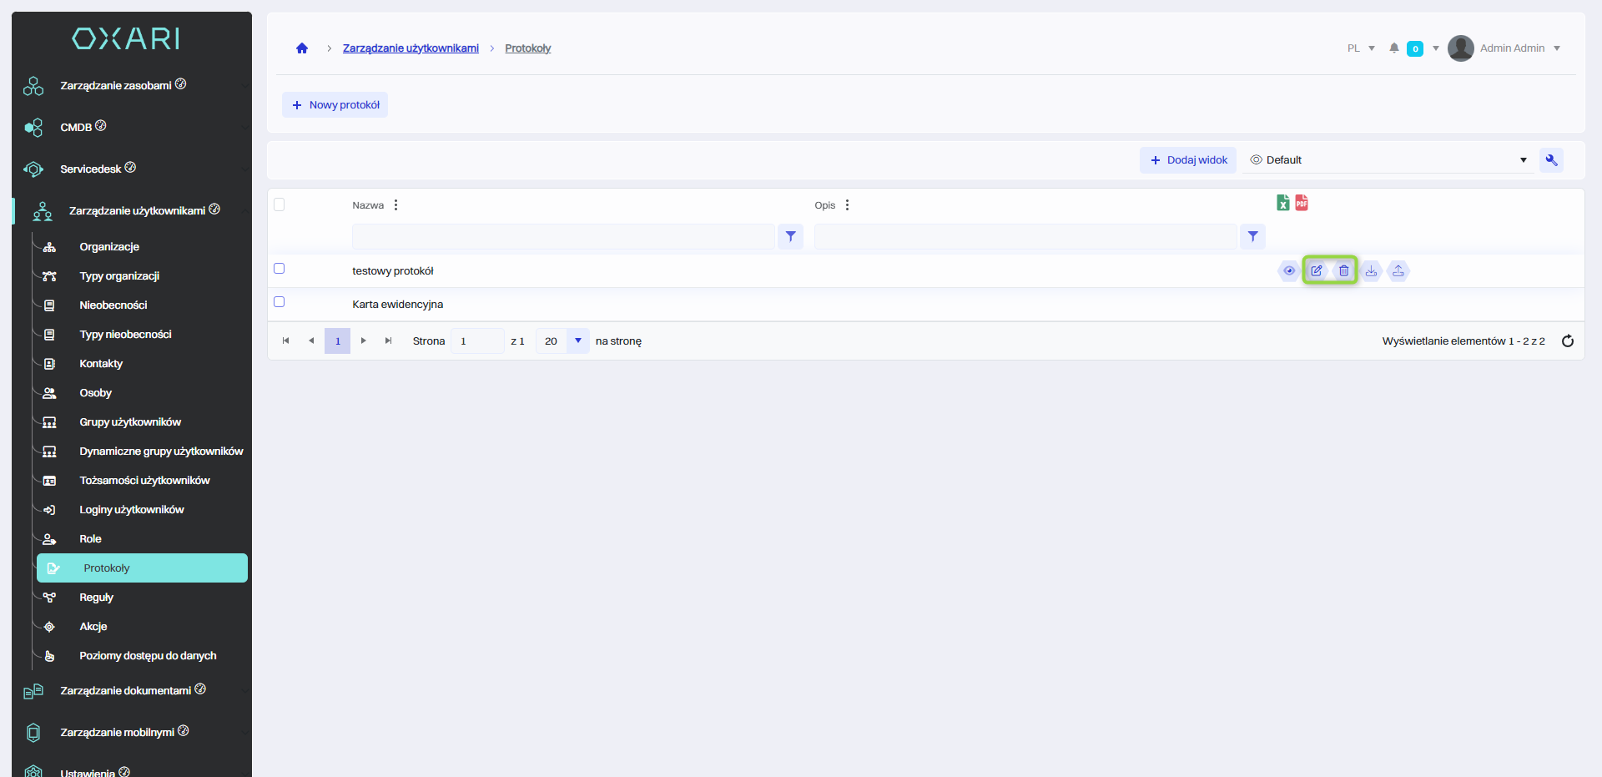Open Role in the sidebar menu
The image size is (1602, 777).
[x=90, y=539]
